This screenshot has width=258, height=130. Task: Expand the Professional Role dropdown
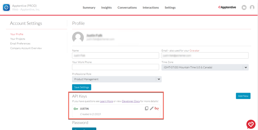(x=117, y=79)
